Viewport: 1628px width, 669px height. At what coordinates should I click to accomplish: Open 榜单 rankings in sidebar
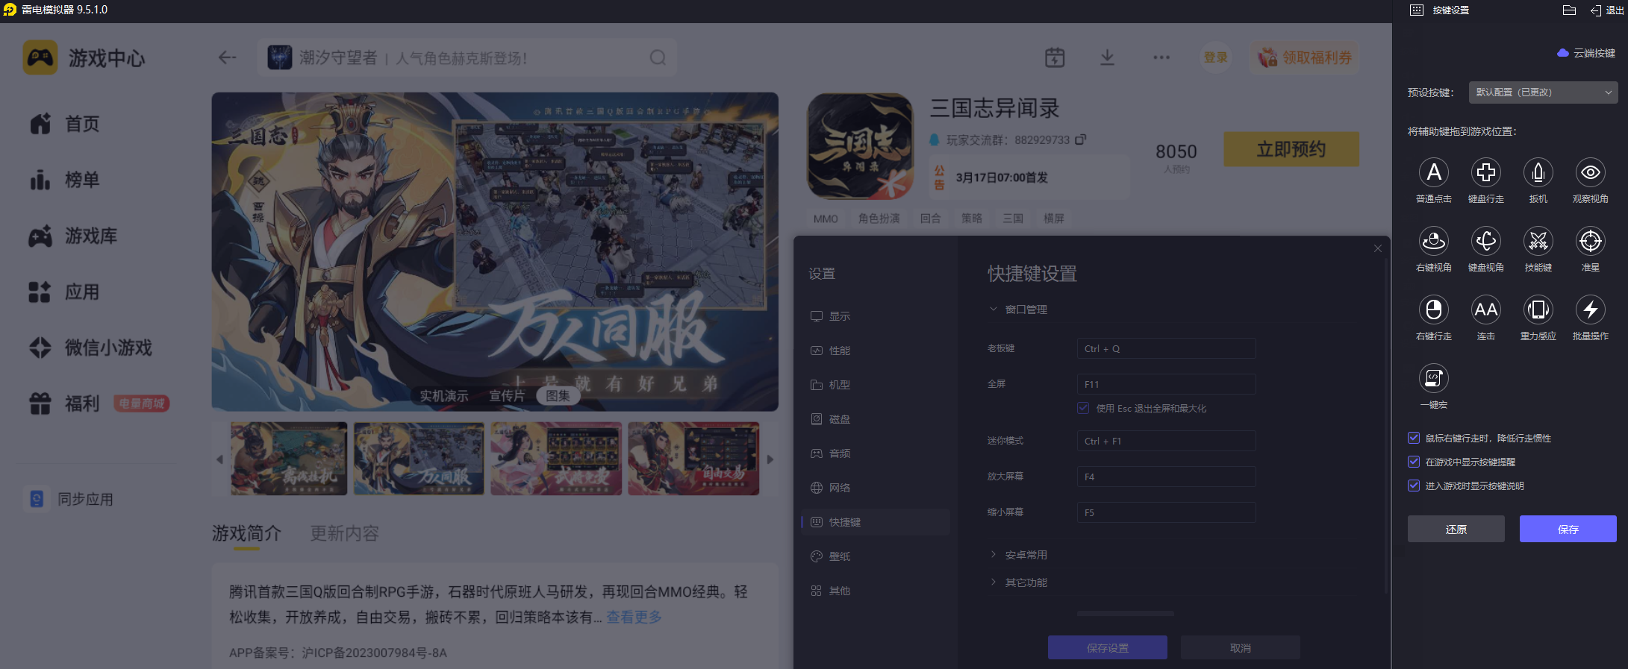click(64, 180)
